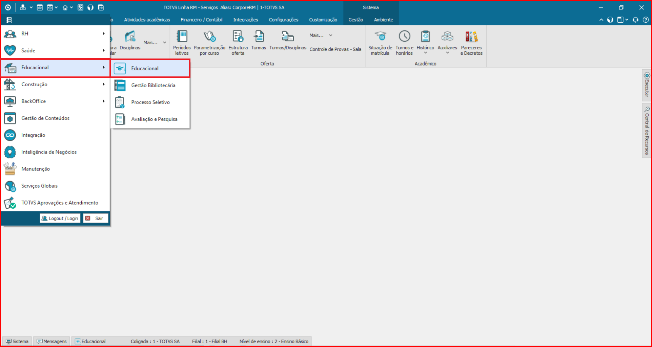
Task: Click the Integração chain-link icon
Action: pyautogui.click(x=10, y=135)
